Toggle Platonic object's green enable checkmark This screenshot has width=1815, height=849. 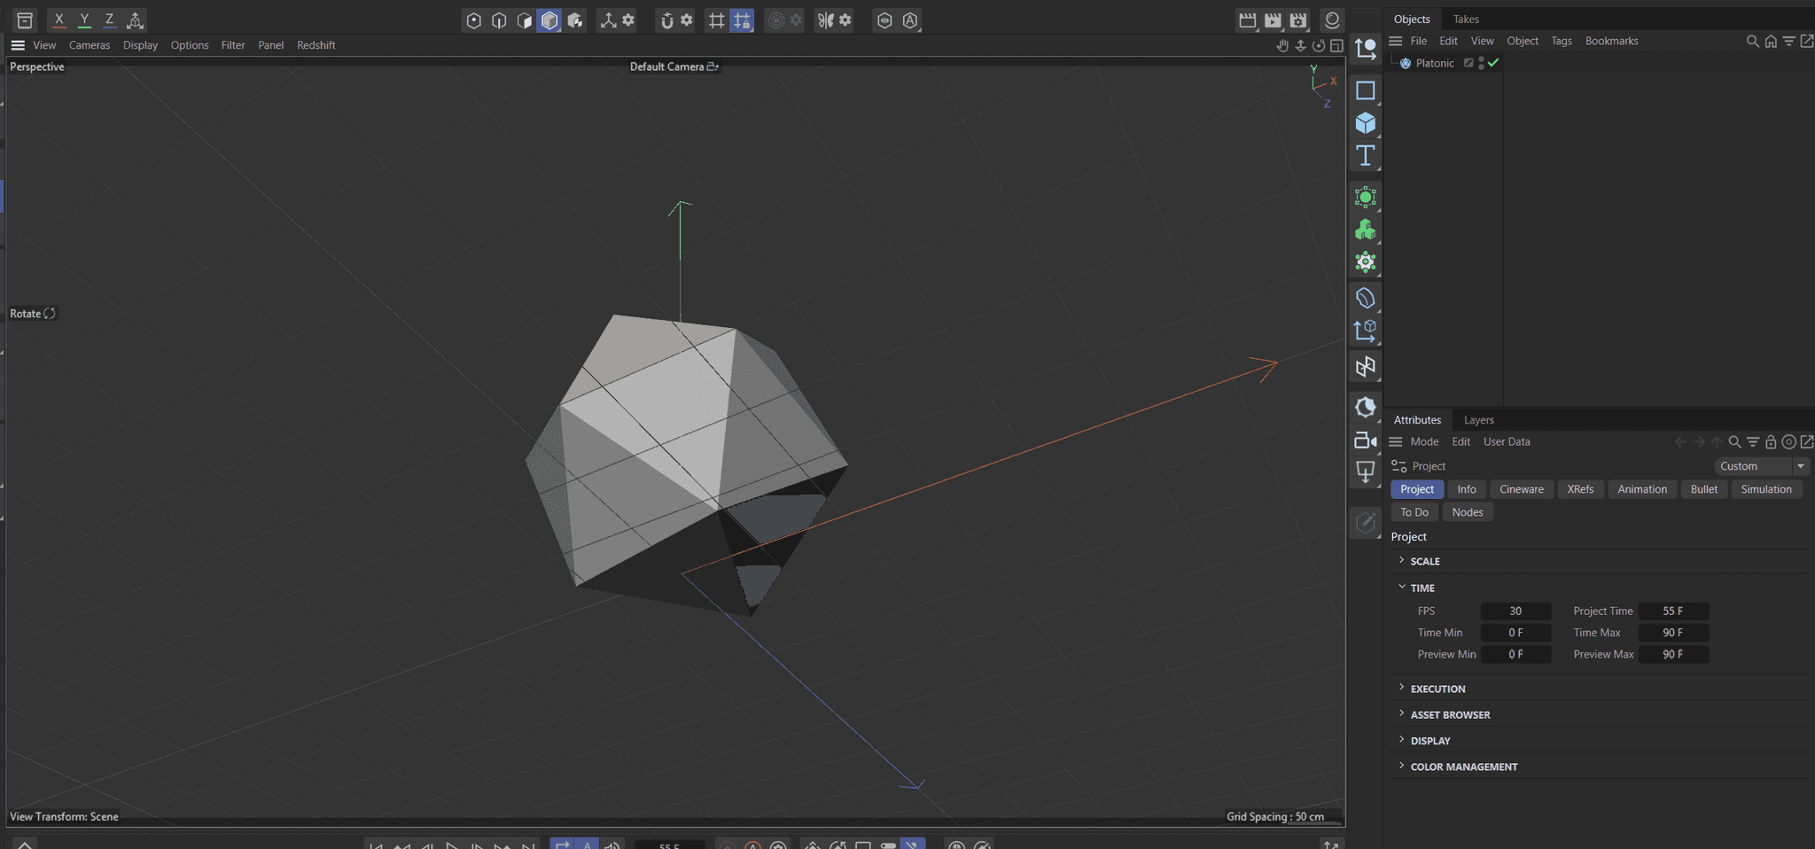[x=1493, y=63]
